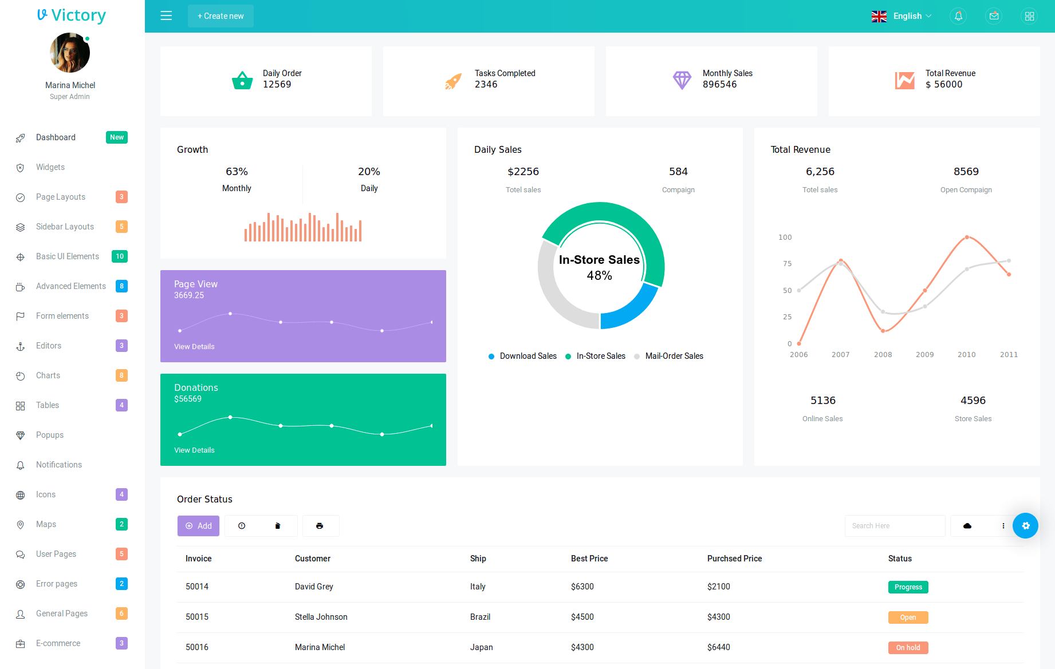Click the cloud icon near search
This screenshot has width=1055, height=669.
tap(967, 526)
